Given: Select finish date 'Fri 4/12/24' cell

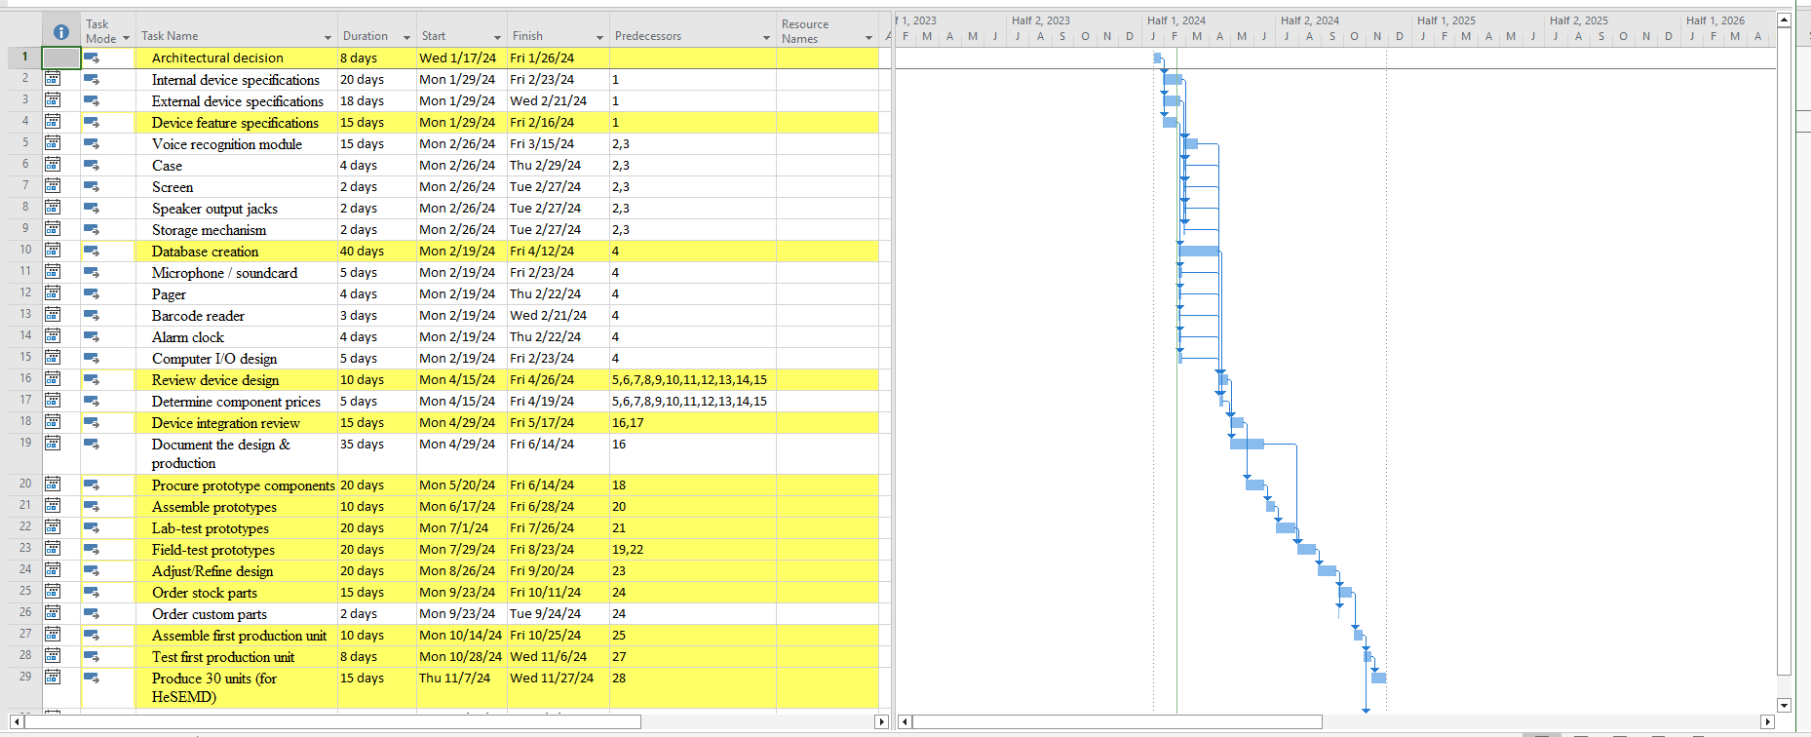Looking at the screenshot, I should [x=559, y=252].
